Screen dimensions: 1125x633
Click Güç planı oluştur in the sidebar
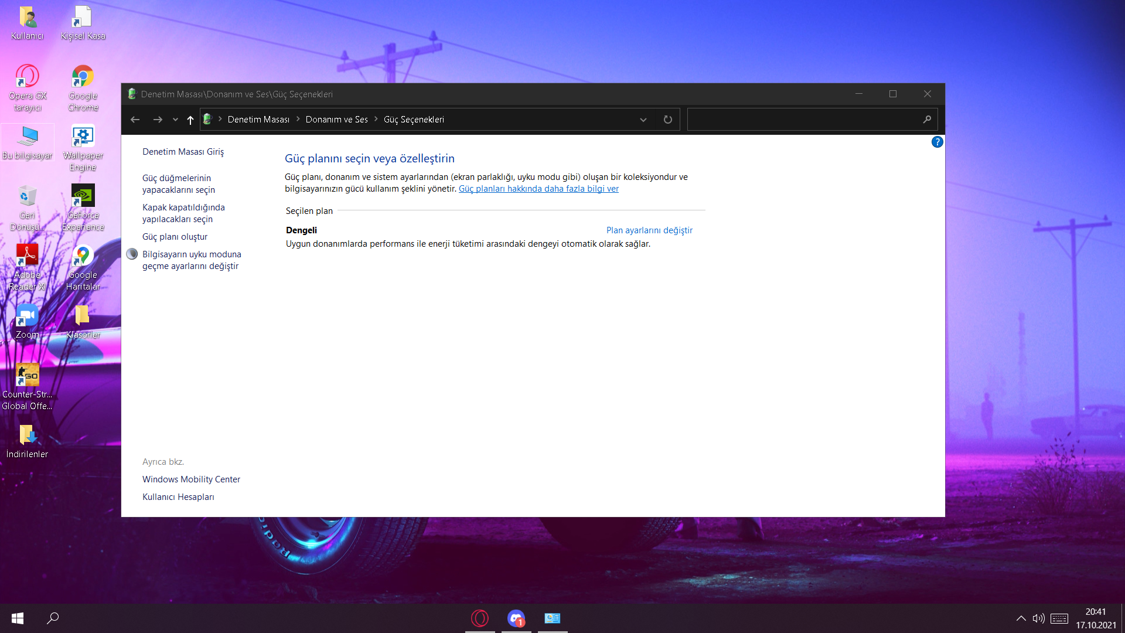tap(175, 237)
